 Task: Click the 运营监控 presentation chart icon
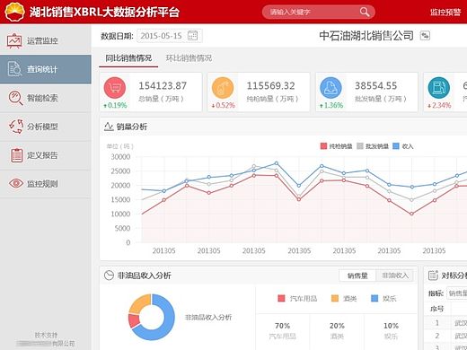14,41
